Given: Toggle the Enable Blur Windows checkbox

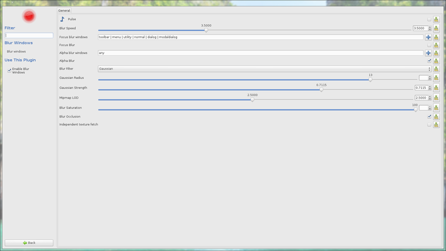Looking at the screenshot, I should pyautogui.click(x=9, y=70).
